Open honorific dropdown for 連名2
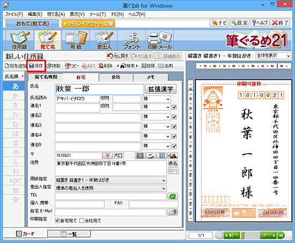Viewport: 295px width, 243px height. click(x=156, y=117)
